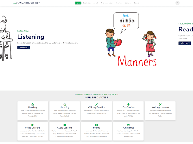Click the Fun Stories smiley icon
193x144 pixels.
click(128, 105)
